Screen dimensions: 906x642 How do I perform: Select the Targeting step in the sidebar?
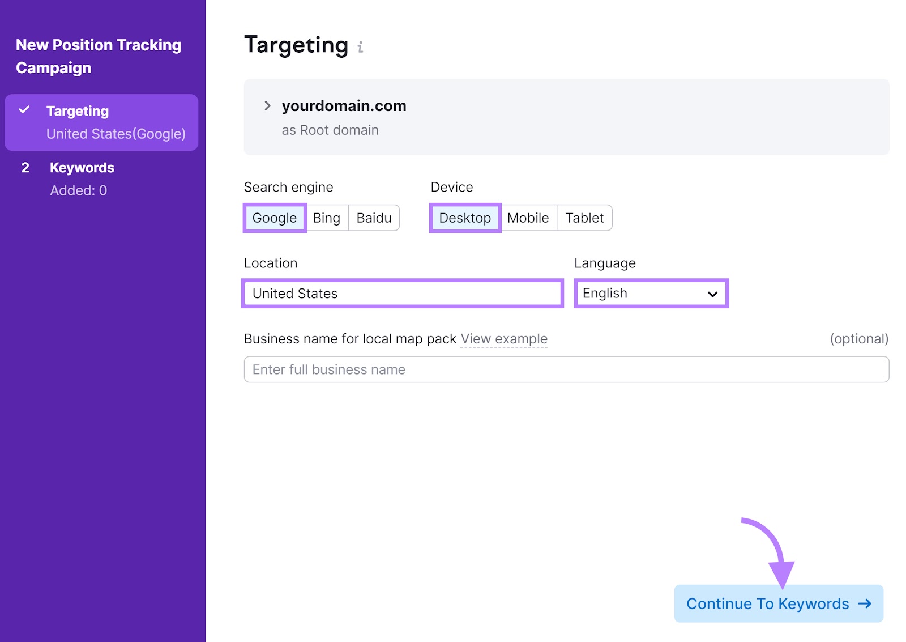click(x=78, y=110)
